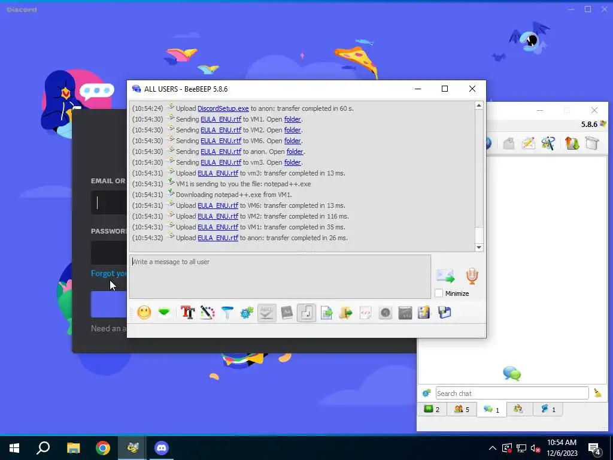
Task: Select chat bubbles tab showing 1
Action: (491, 410)
